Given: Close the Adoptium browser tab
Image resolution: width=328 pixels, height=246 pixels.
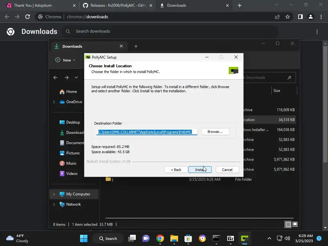Looking at the screenshot, I should (74, 5).
